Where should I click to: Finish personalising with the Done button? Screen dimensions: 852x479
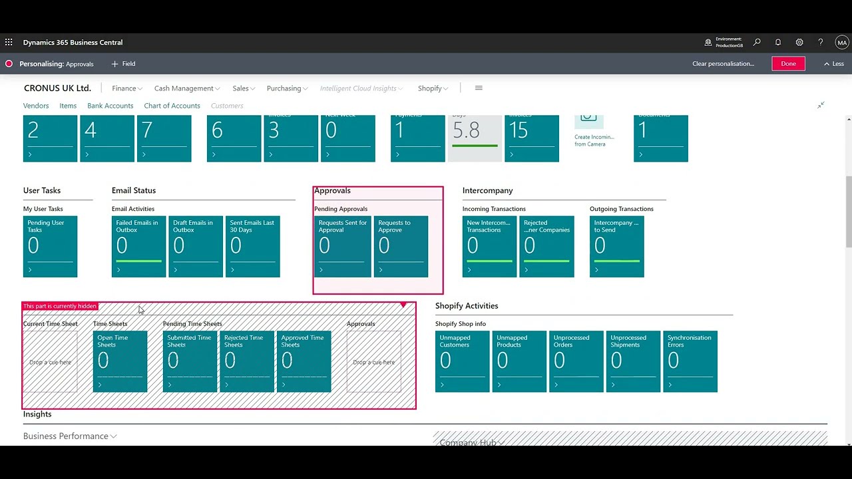[x=788, y=64]
